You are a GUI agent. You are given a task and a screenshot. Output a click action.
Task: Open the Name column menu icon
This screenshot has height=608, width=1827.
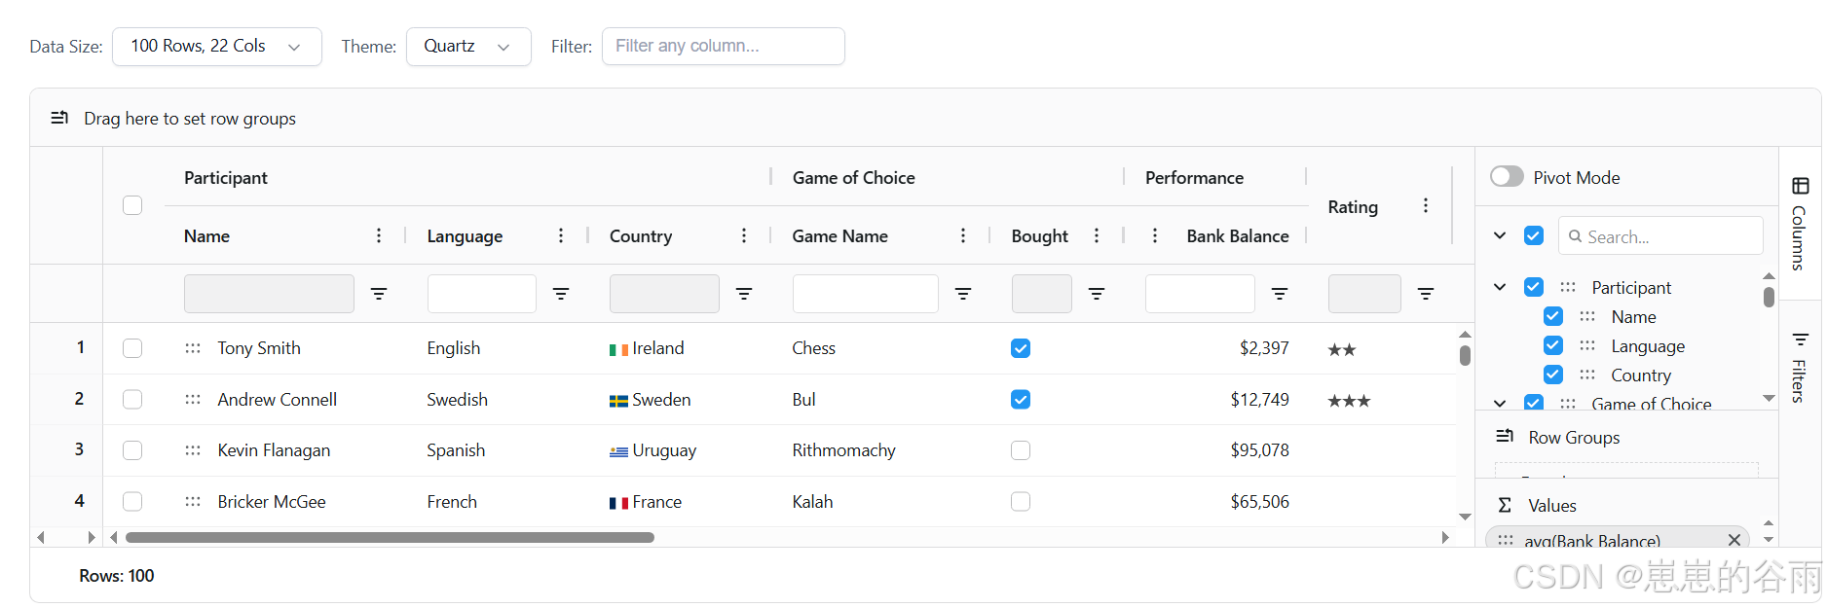(379, 235)
